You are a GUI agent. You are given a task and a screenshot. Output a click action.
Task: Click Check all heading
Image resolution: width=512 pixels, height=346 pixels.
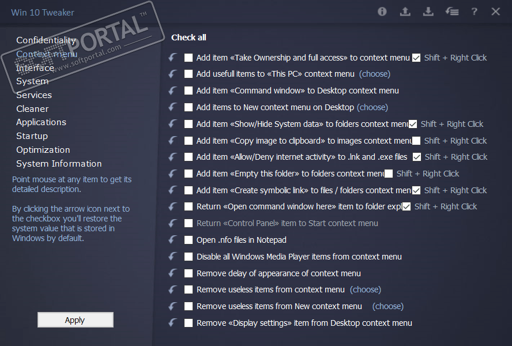[x=189, y=37]
